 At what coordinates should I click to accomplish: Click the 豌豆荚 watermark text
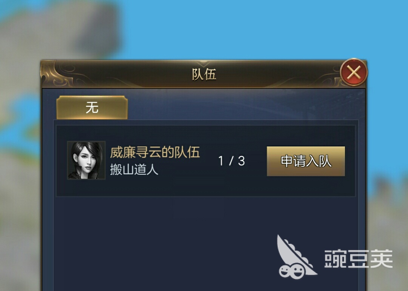click(358, 259)
